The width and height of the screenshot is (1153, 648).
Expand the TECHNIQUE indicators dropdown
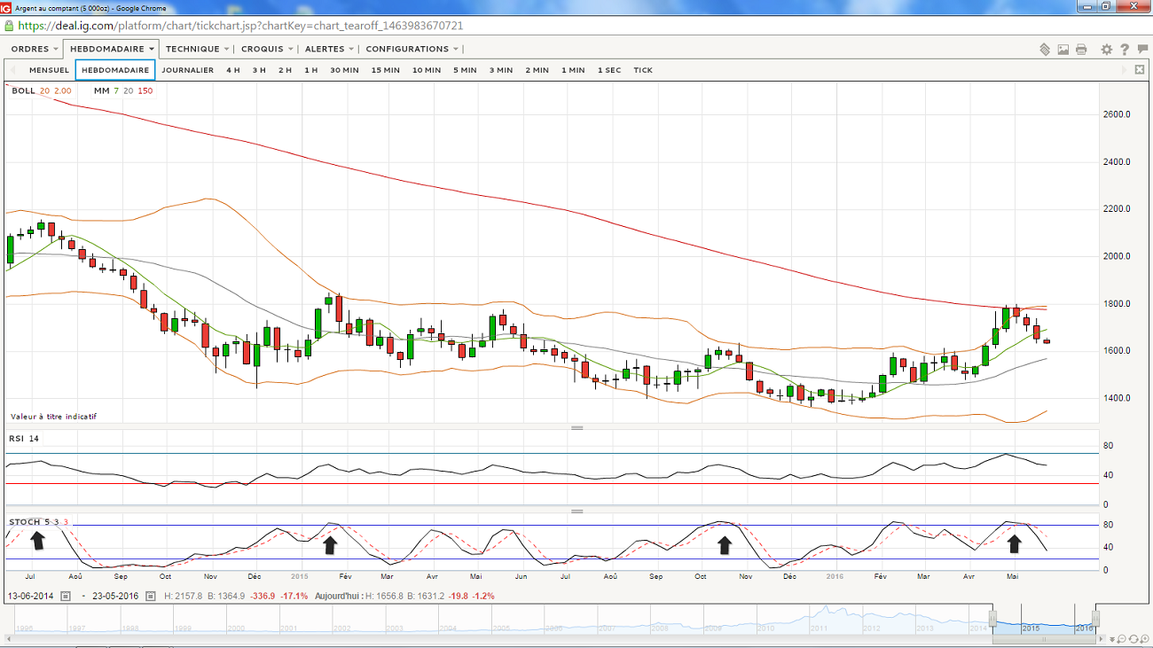click(x=197, y=49)
